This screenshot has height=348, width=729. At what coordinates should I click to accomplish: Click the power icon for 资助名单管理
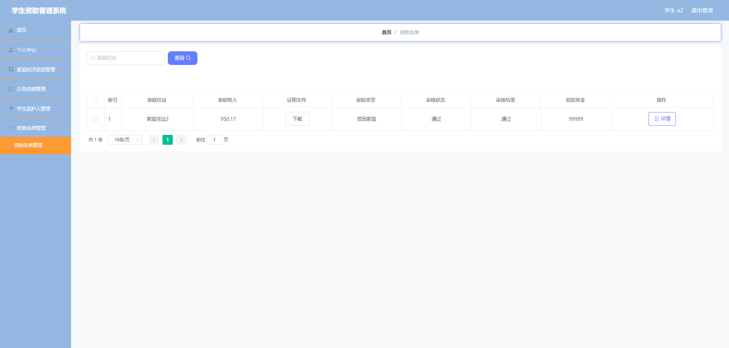click(x=11, y=128)
